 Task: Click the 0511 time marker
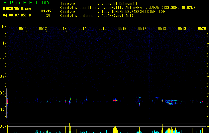click(23, 29)
